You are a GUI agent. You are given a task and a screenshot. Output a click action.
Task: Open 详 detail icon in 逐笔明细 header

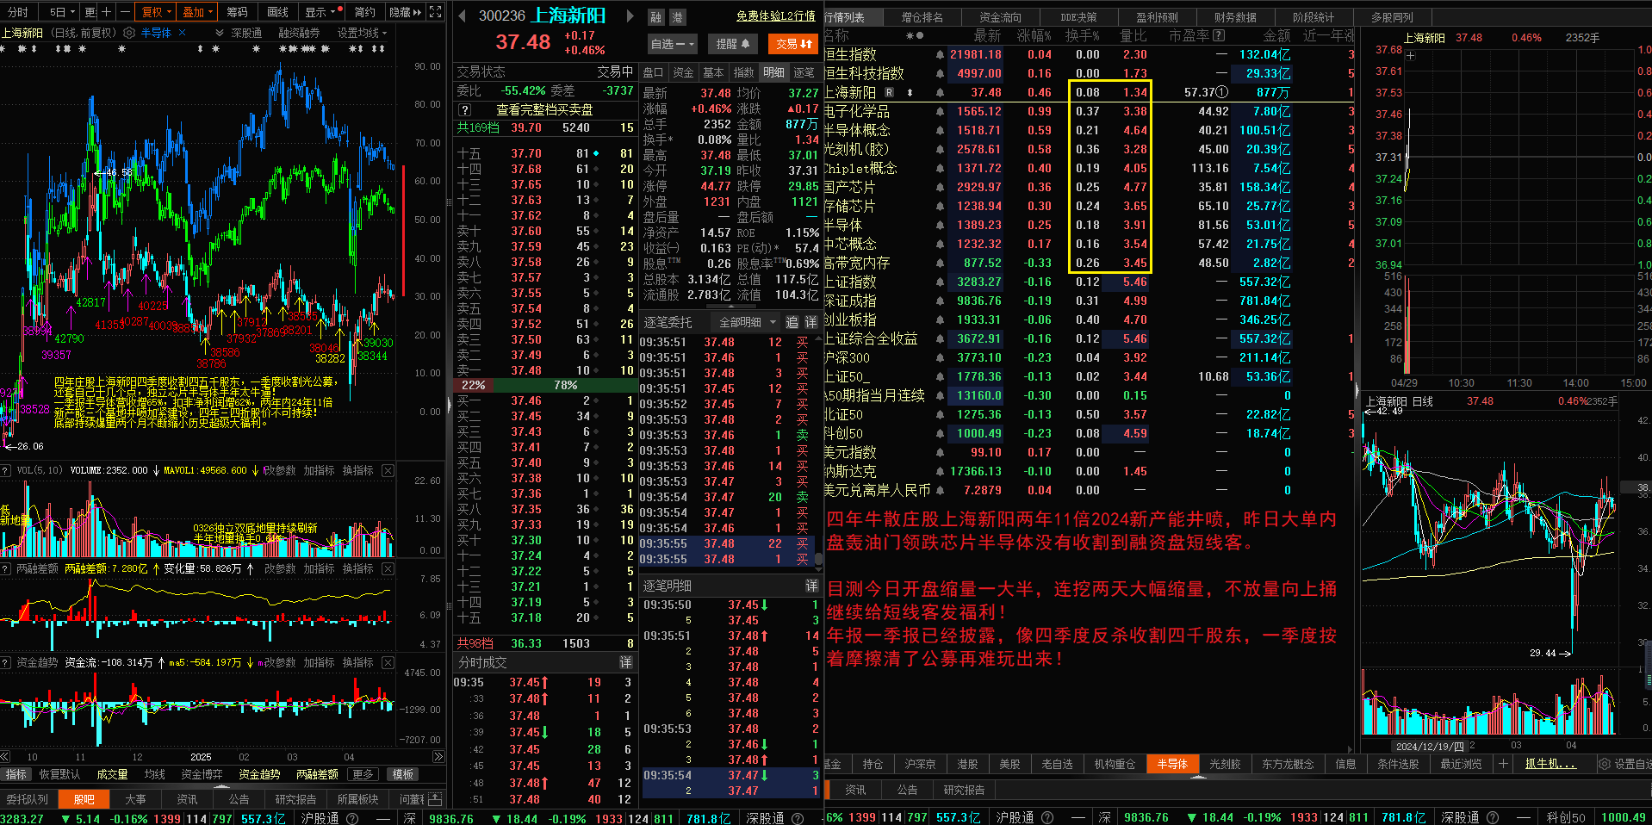pos(811,586)
